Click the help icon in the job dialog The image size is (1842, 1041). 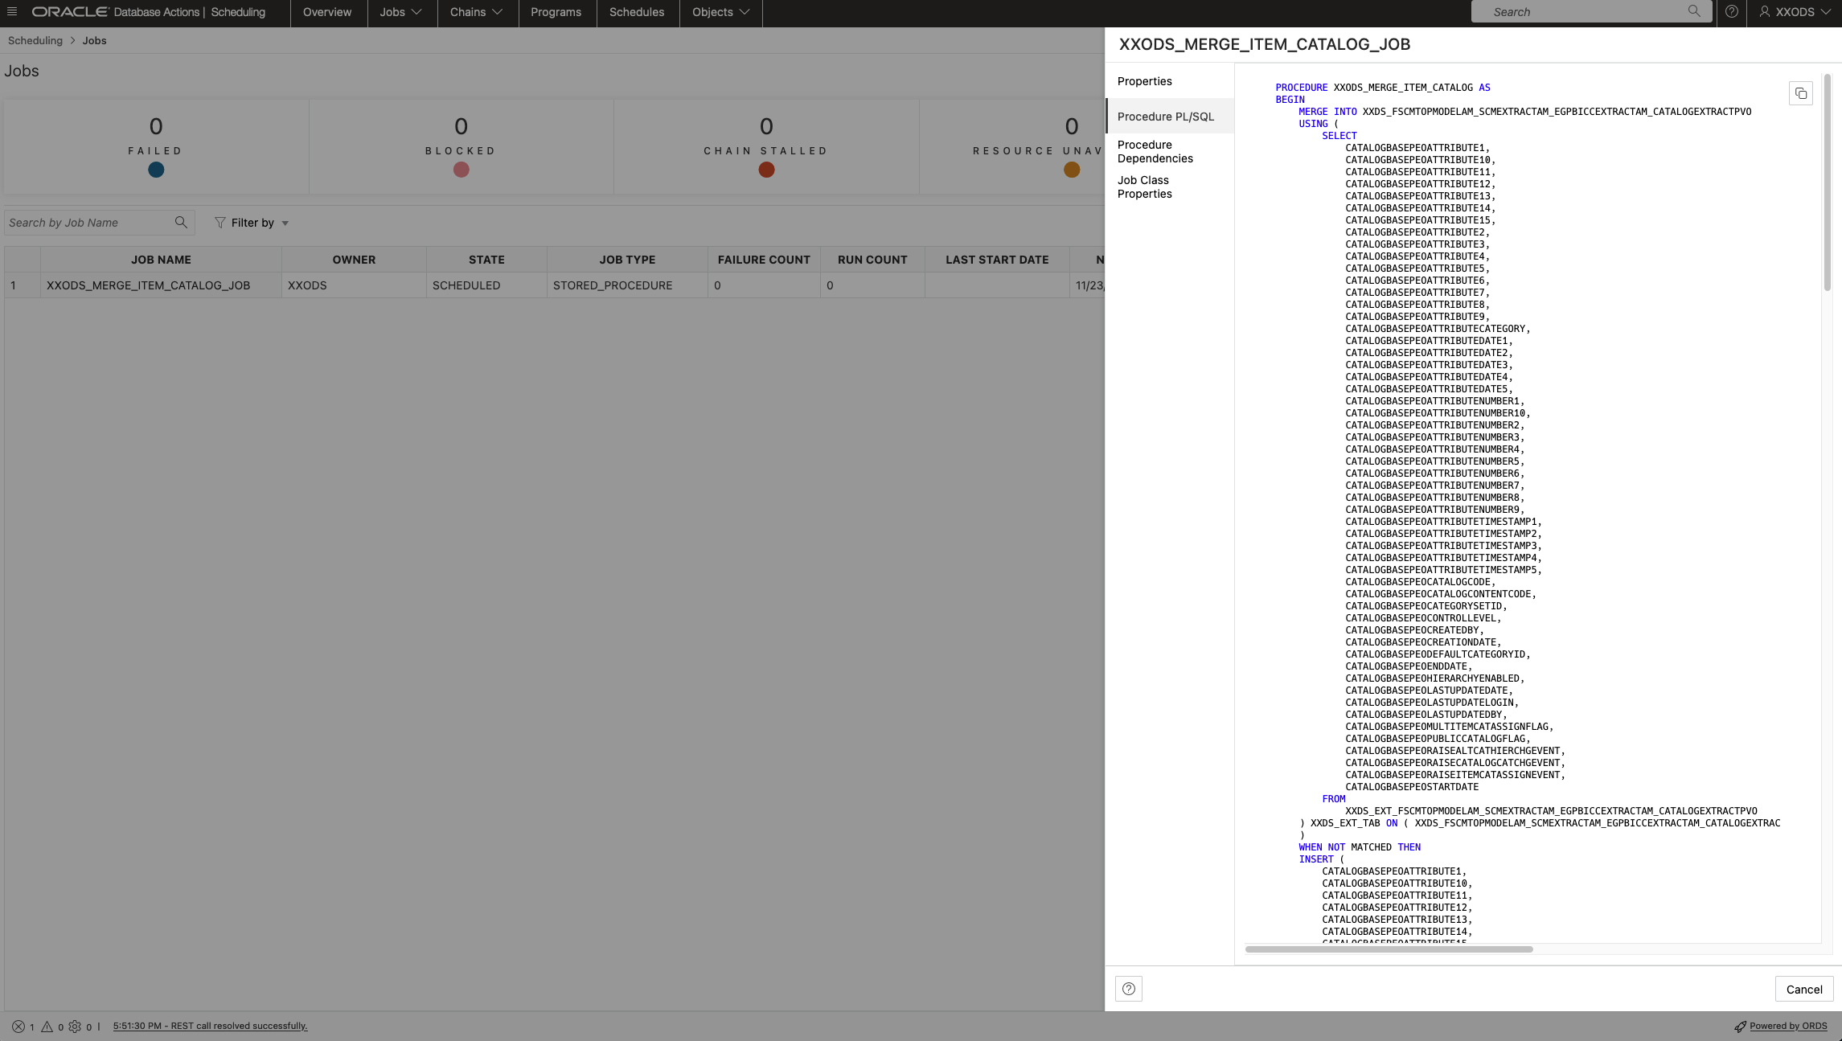(x=1128, y=989)
